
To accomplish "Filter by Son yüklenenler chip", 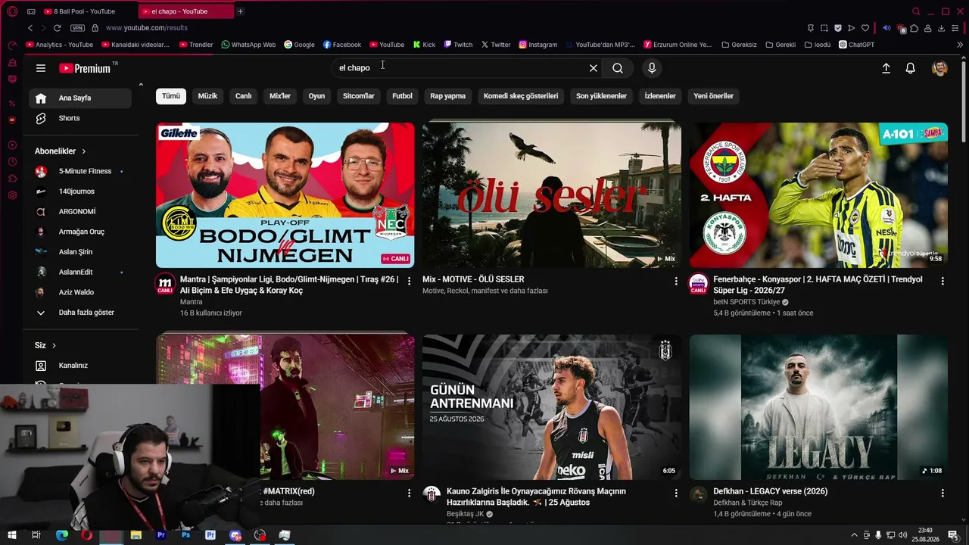I will pos(601,96).
